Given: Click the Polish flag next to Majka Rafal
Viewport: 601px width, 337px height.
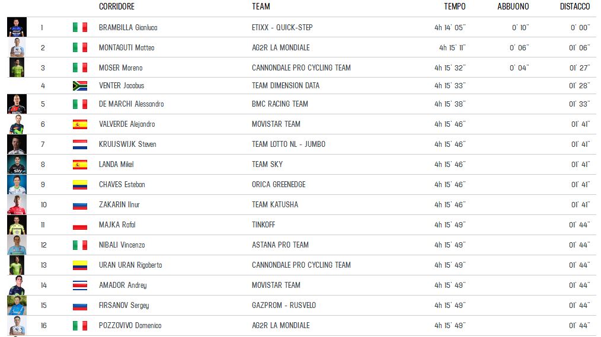Looking at the screenshot, I should click(x=80, y=225).
